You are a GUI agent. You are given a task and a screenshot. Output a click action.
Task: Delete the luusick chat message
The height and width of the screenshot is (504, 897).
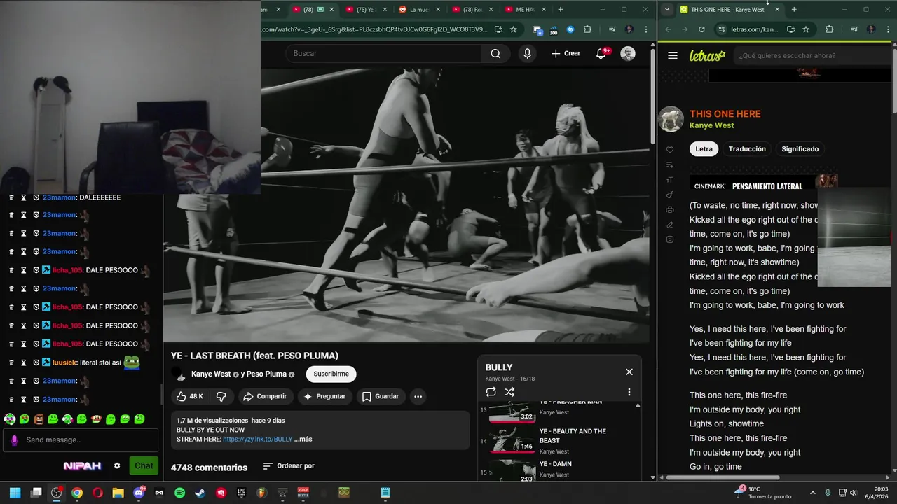point(11,363)
